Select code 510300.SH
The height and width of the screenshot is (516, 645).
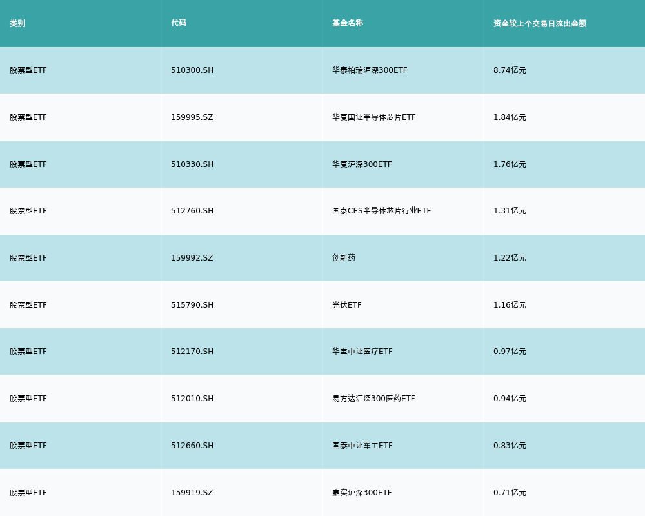point(192,70)
